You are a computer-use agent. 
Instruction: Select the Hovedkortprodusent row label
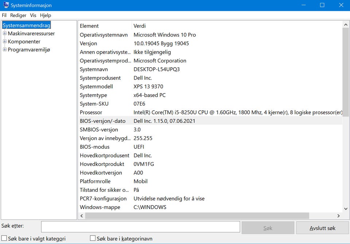click(x=105, y=156)
